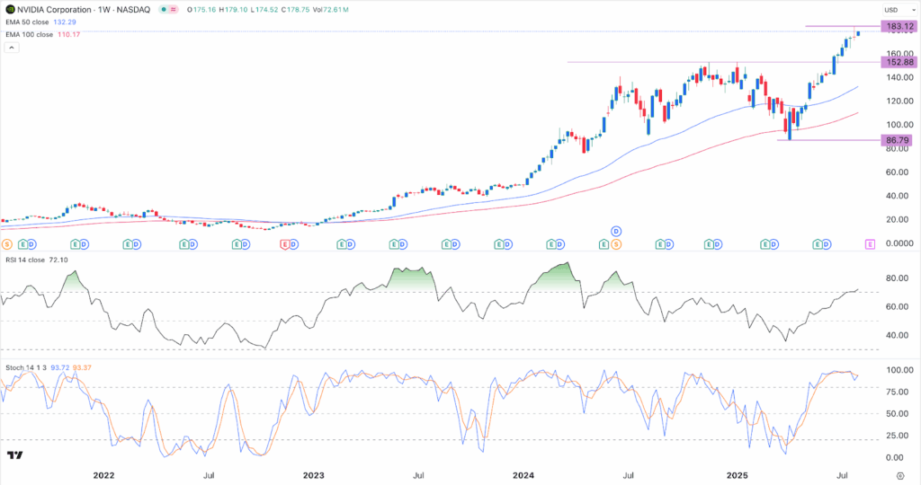
Task: Click the blue Stoch value 93.72
Action: 60,367
